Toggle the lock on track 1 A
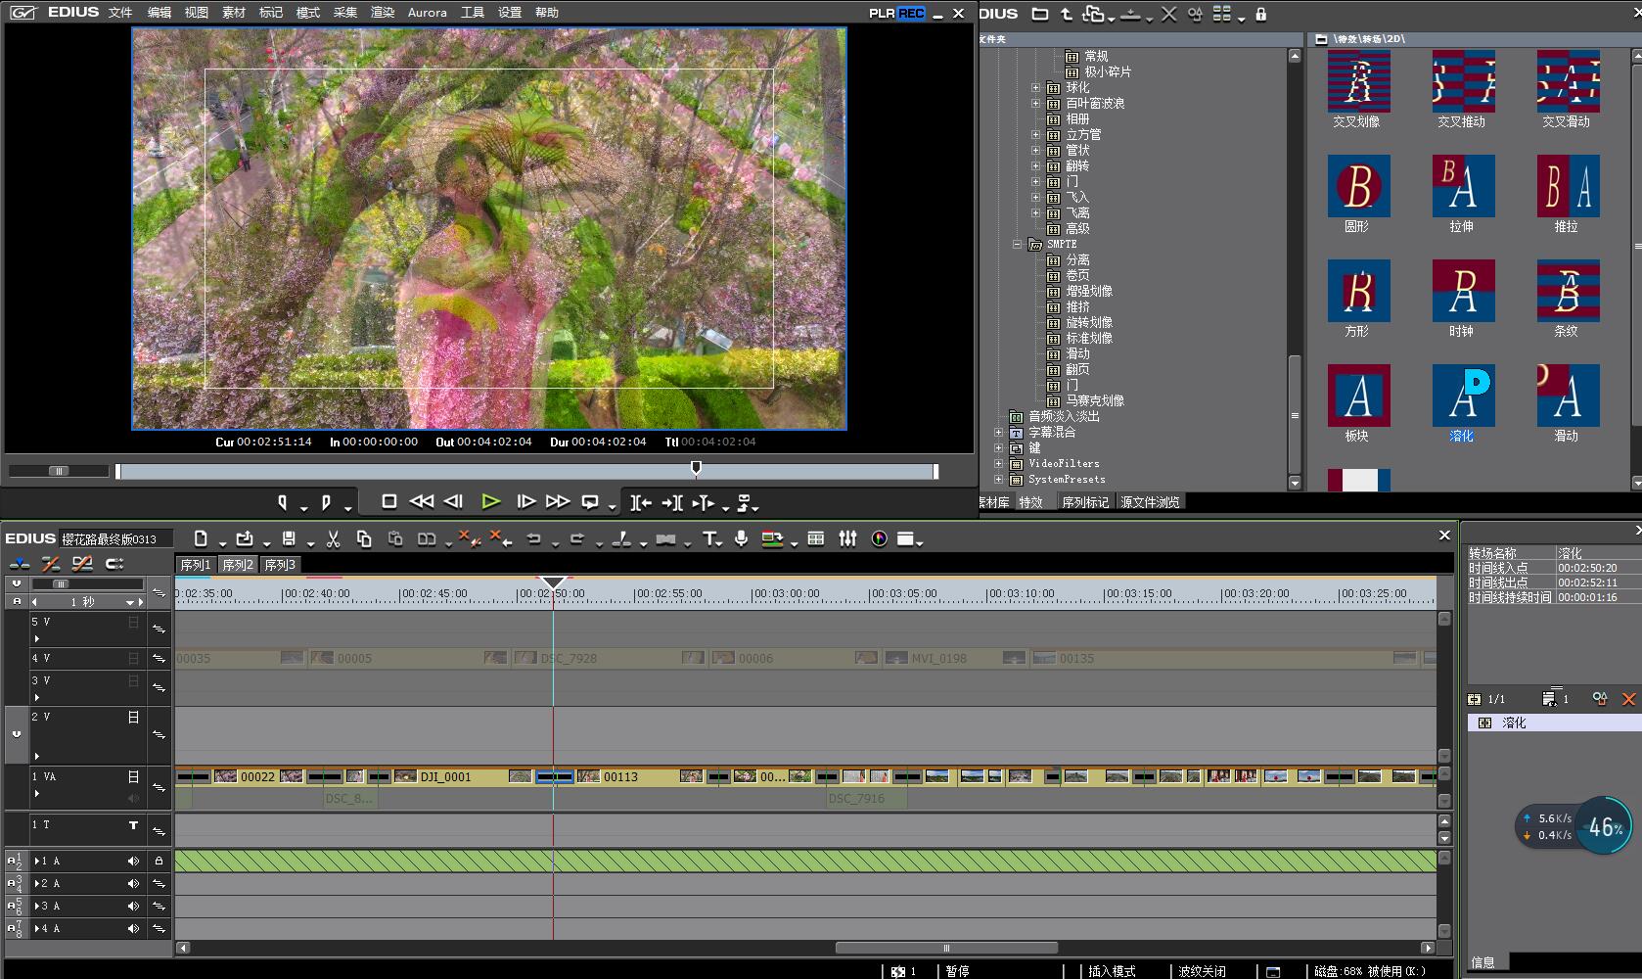Image resolution: width=1642 pixels, height=979 pixels. 159,862
